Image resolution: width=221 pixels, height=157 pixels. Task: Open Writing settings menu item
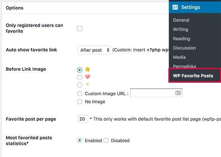180,29
